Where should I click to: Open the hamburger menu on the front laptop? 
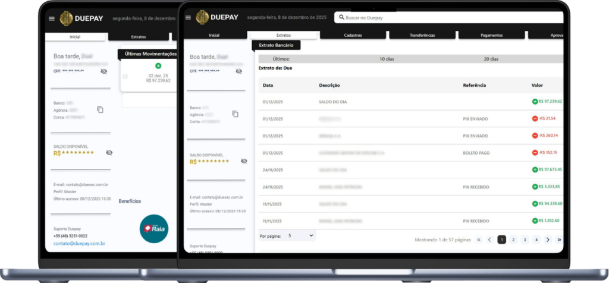tap(189, 17)
